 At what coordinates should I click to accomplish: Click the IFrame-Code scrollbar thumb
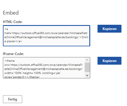point(87,67)
